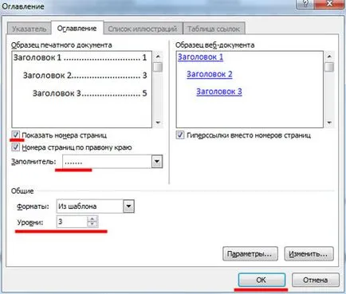This screenshot has width=346, height=294.
Task: Click the Образец печатного документа label
Action: pos(61,45)
